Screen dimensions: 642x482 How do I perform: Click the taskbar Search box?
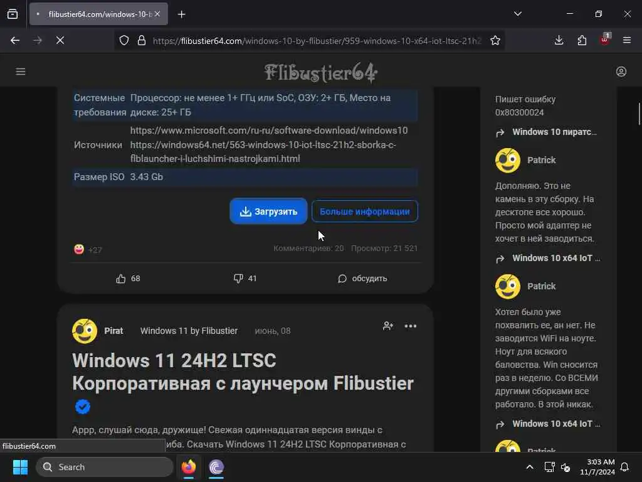coord(105,467)
